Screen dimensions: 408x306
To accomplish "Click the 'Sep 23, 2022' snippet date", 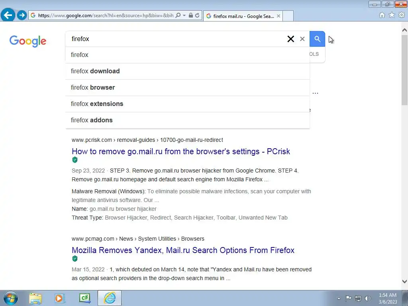I will (88, 171).
